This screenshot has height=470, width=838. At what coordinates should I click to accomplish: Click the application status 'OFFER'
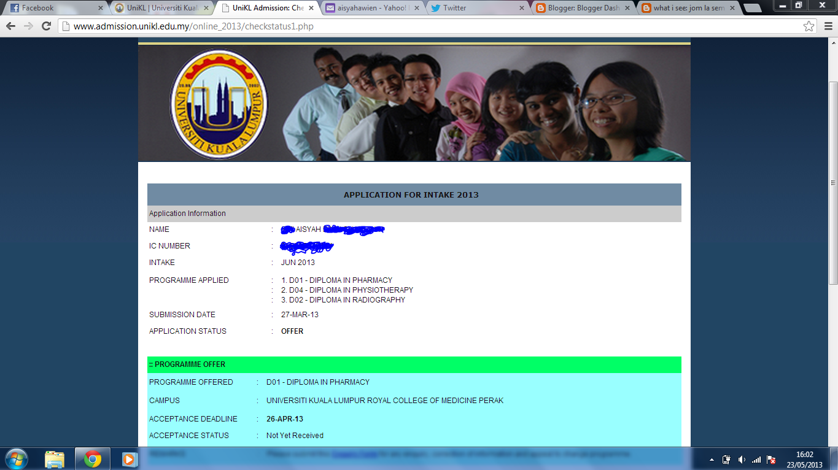pyautogui.click(x=292, y=331)
